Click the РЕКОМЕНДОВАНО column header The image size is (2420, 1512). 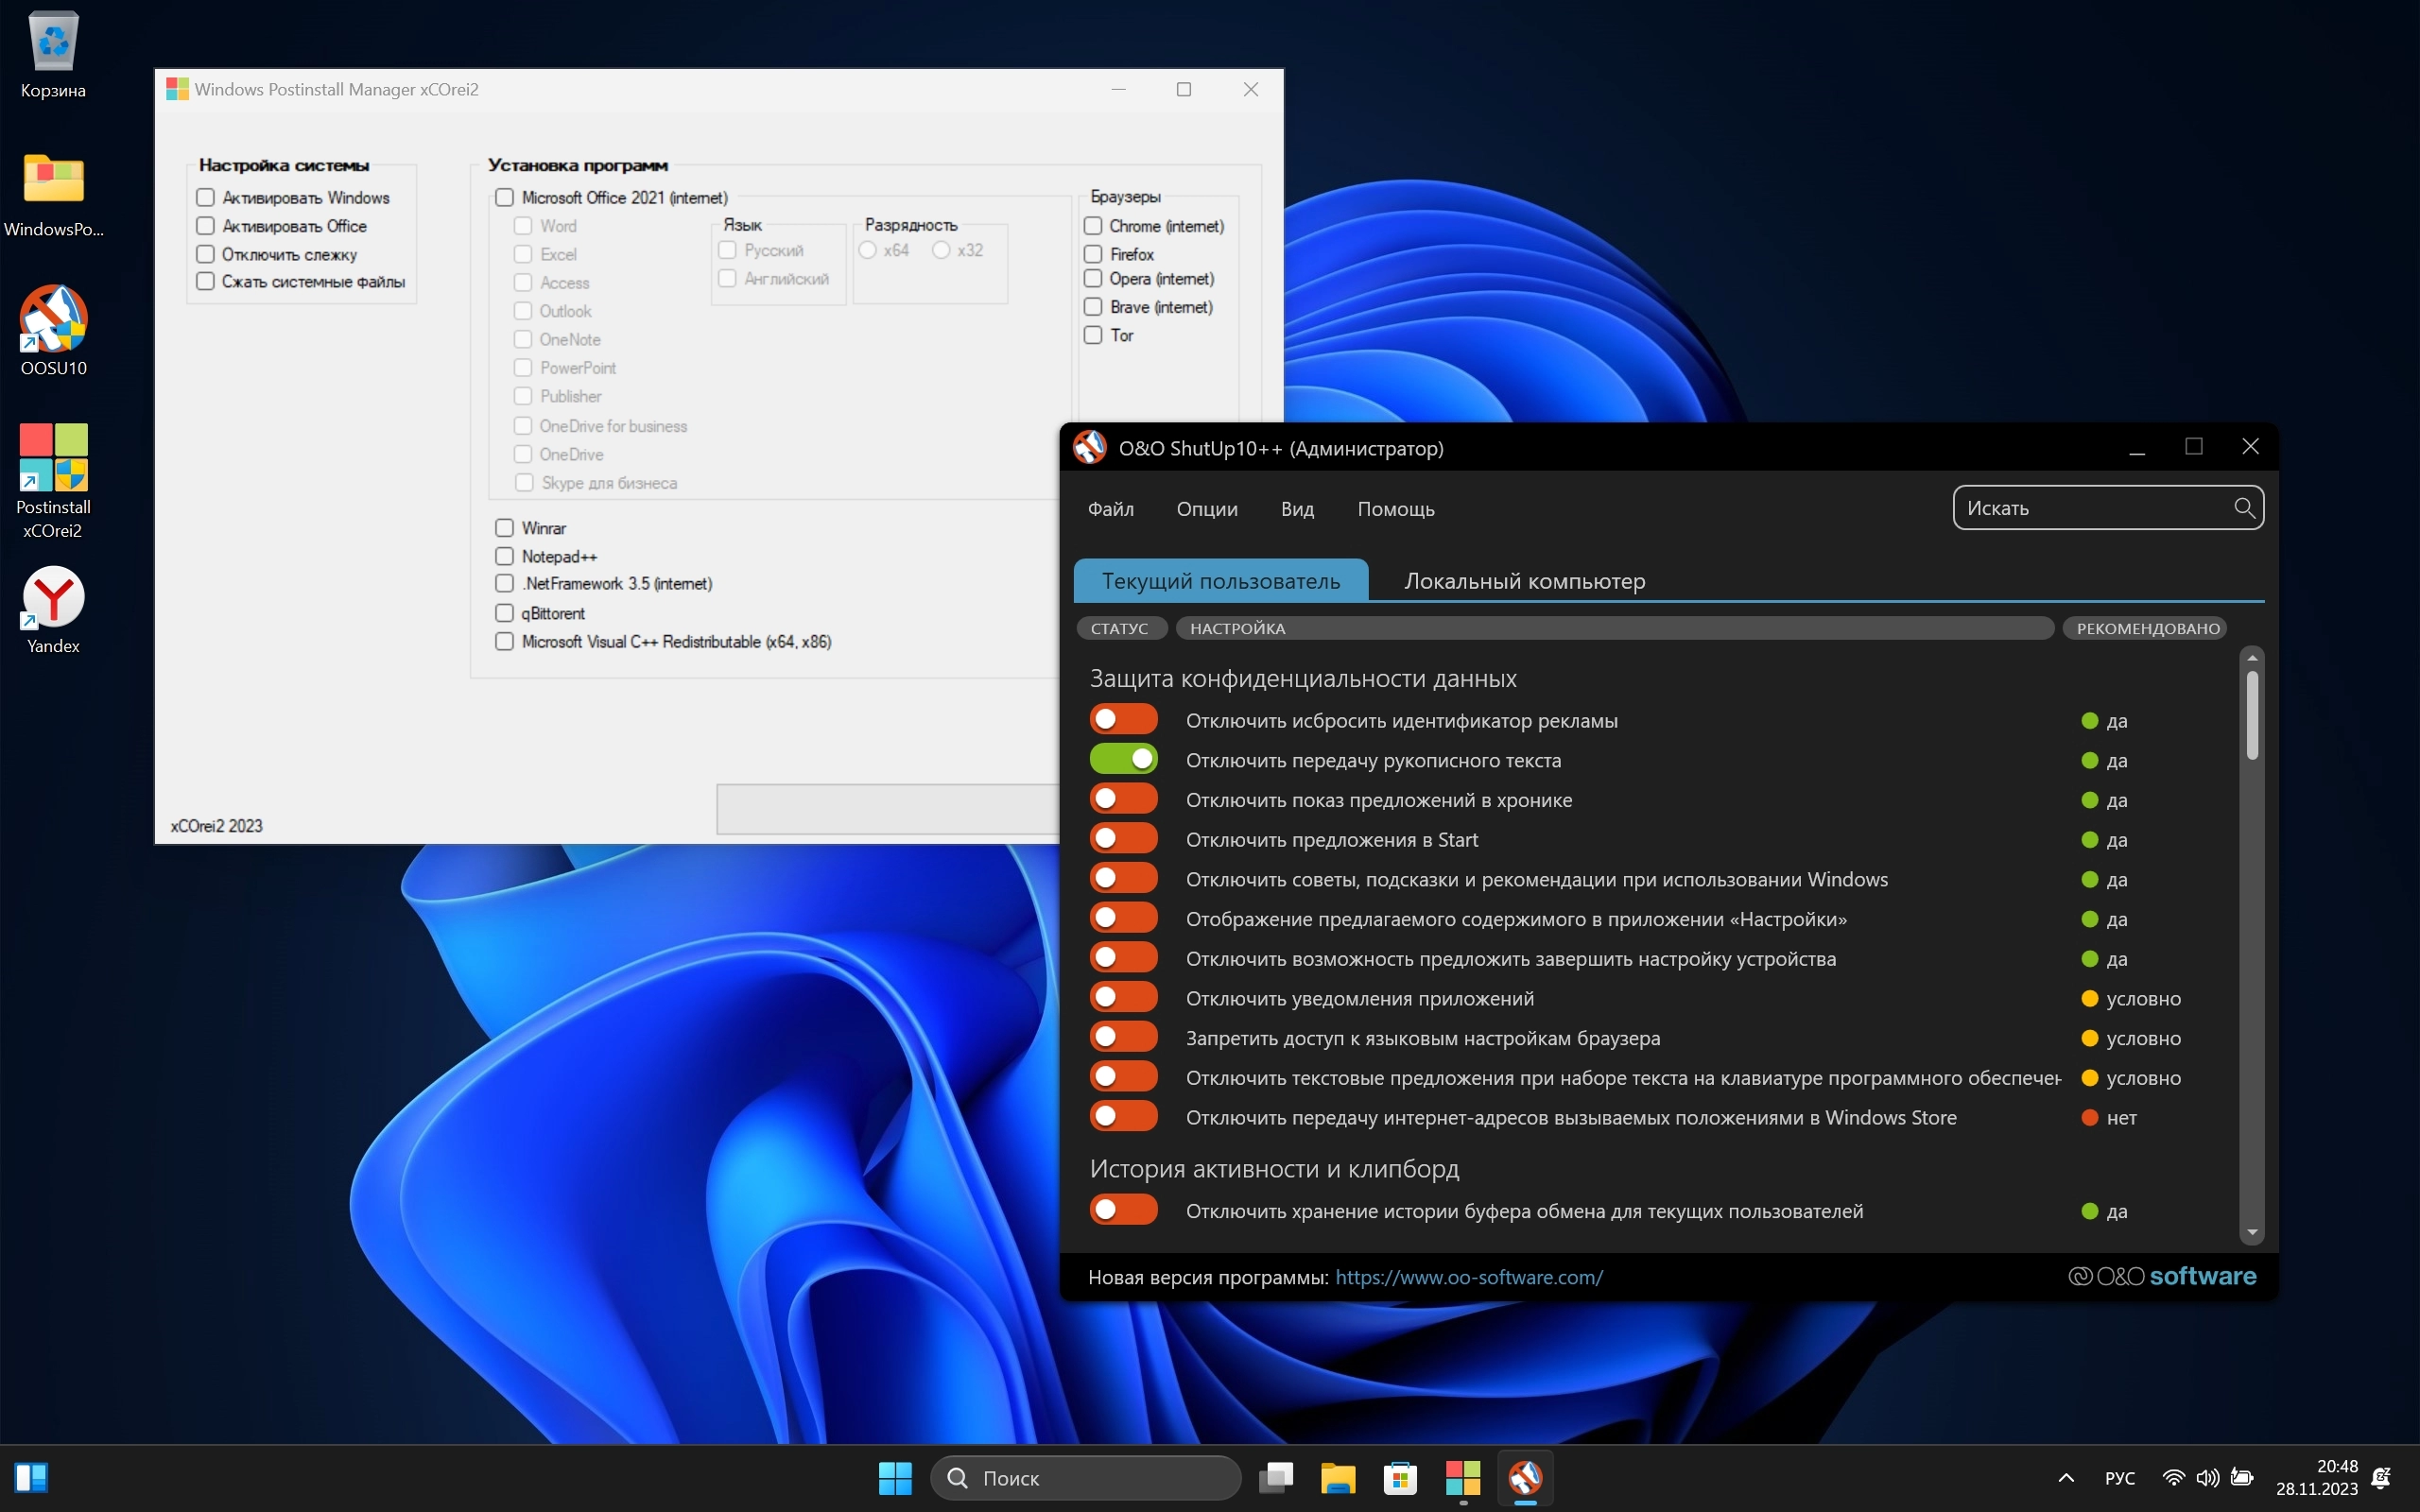2147,628
